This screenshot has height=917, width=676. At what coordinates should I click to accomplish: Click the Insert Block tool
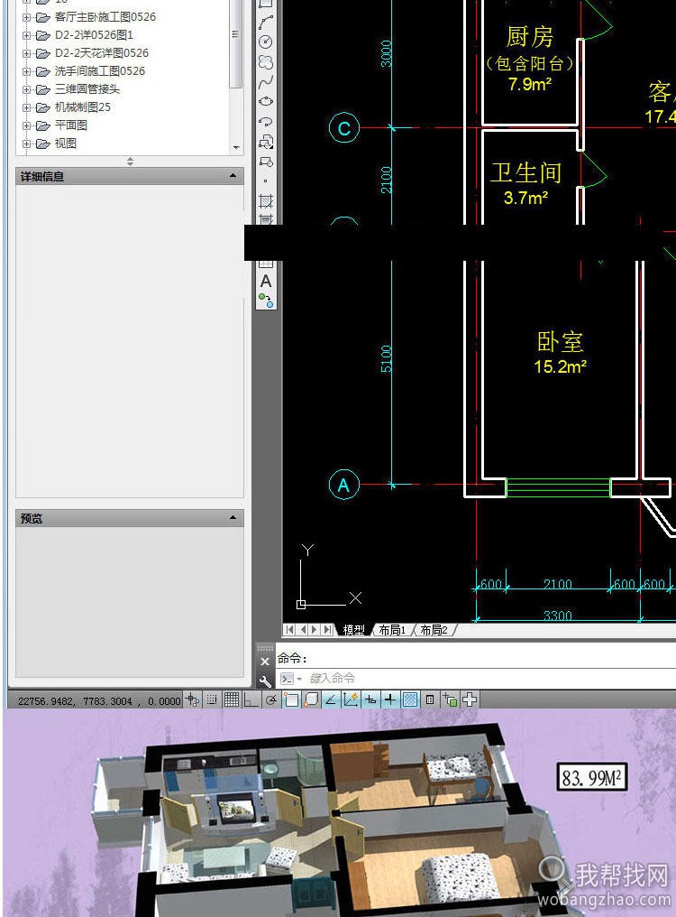pos(266,142)
